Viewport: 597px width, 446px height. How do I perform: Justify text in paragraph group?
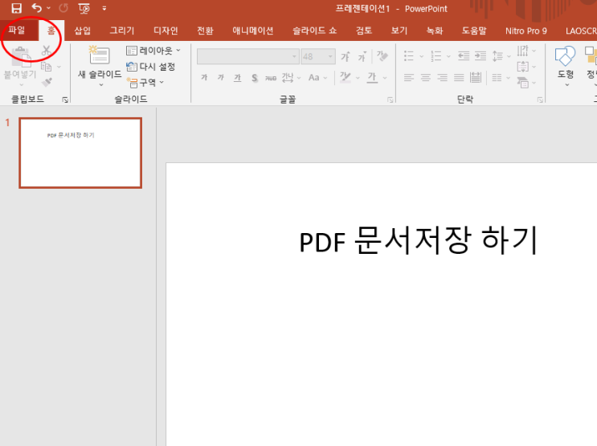pos(459,78)
